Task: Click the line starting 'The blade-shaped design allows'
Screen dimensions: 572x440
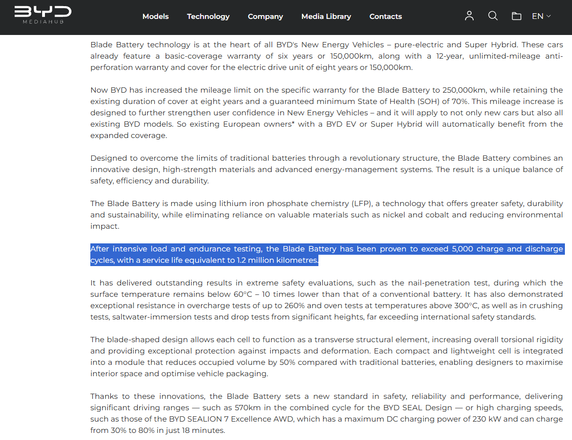Action: (326, 340)
